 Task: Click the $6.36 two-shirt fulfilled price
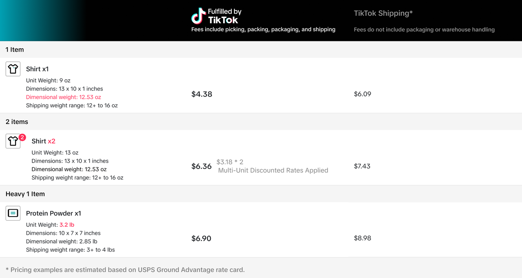point(201,166)
